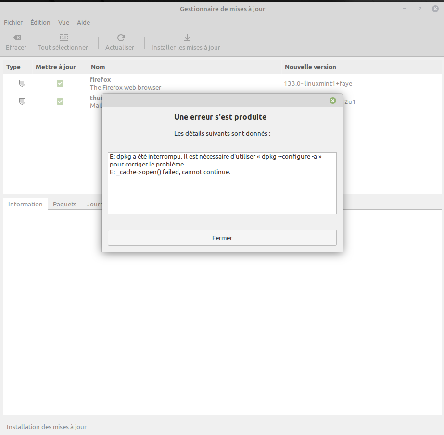Uncheck the firefox update checkbox
Viewport: 444px width, 435px height.
60,83
